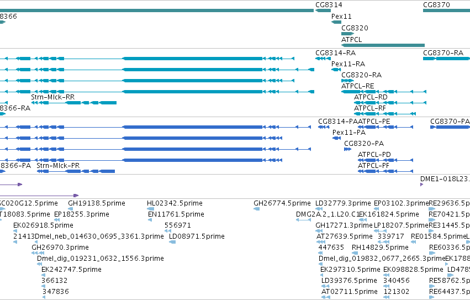The width and height of the screenshot is (470, 300).
Task: Select the LD39376.5prime EST label
Action: click(x=349, y=281)
